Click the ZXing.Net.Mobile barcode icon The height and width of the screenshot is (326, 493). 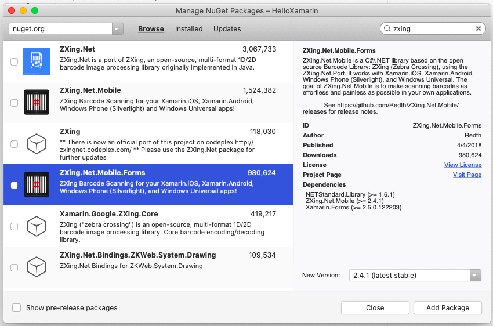[x=37, y=102]
